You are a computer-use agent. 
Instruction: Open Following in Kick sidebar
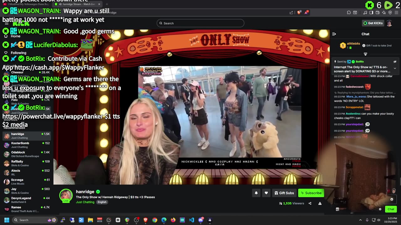pyautogui.click(x=15, y=53)
